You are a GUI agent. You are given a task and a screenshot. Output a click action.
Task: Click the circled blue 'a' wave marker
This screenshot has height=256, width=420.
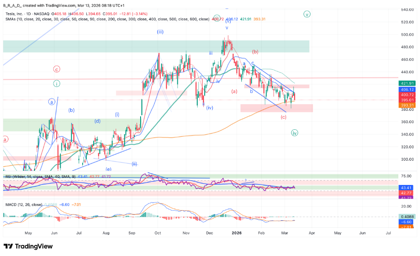tap(52, 102)
